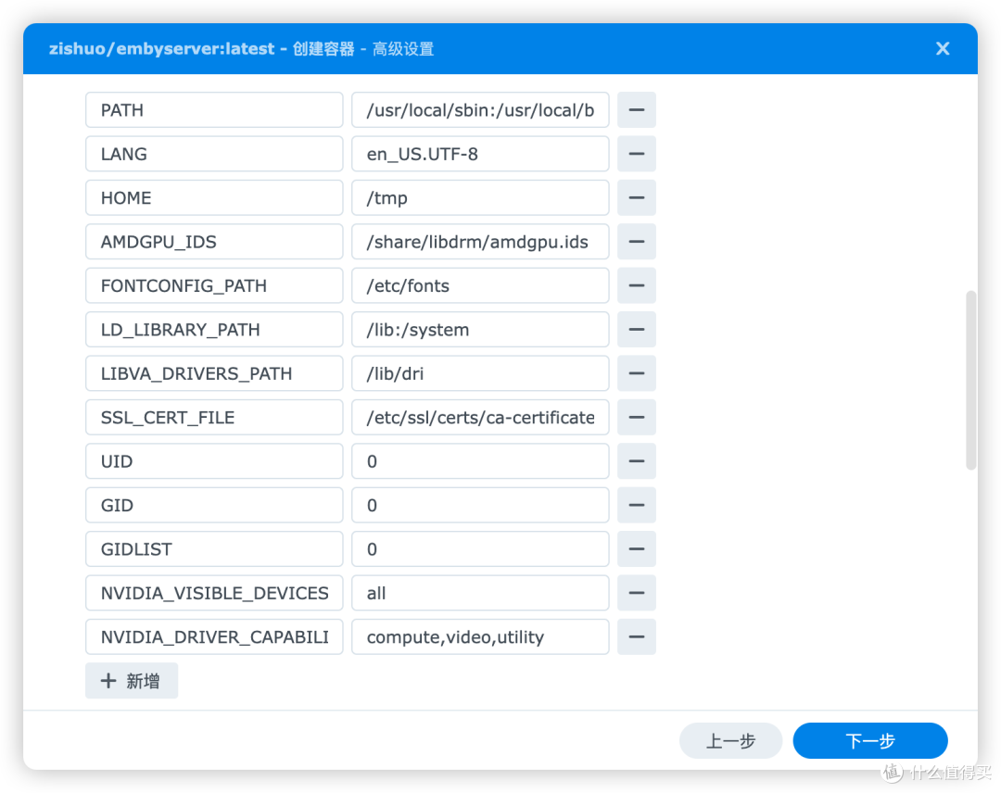
Task: Close the 创建容器 dialog
Action: click(x=943, y=48)
